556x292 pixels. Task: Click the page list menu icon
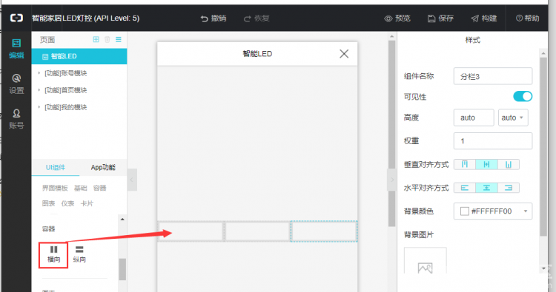[119, 39]
